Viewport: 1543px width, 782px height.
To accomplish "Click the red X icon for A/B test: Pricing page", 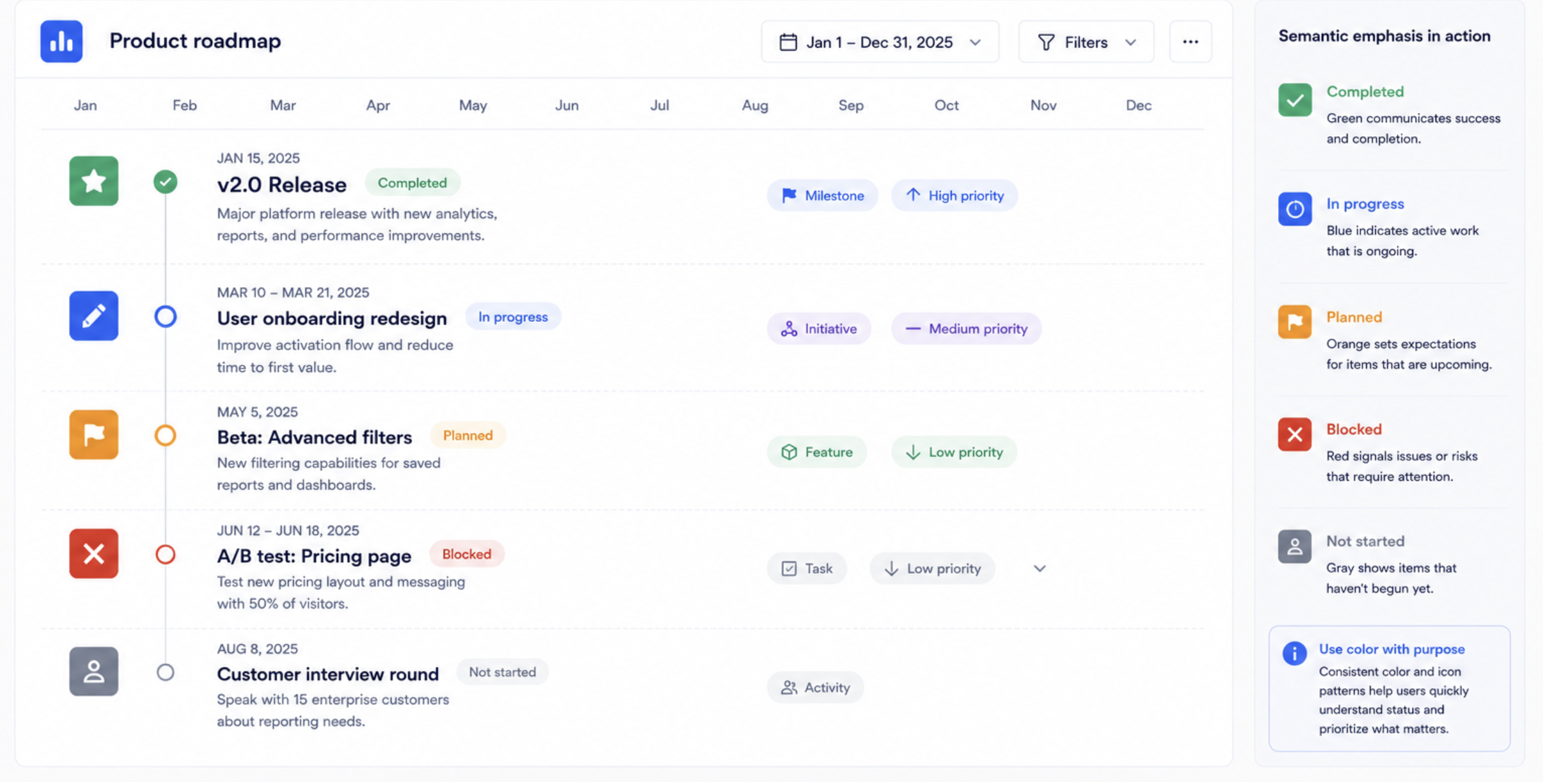I will 94,554.
